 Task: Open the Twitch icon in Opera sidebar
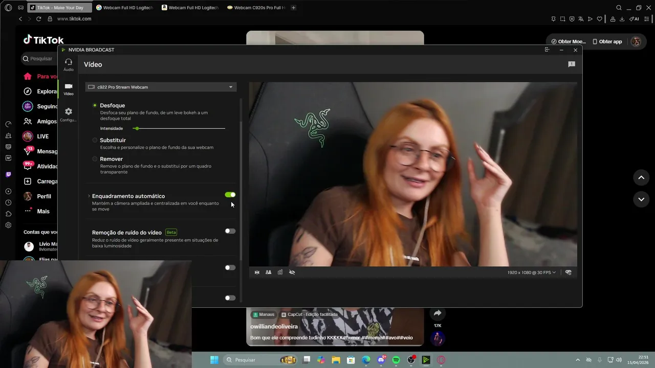pos(8,174)
